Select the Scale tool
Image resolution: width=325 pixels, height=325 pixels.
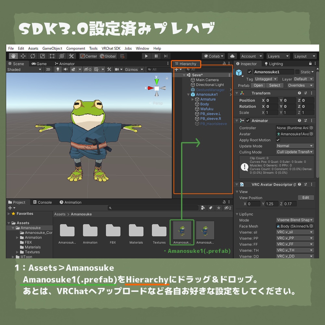[x=43, y=56]
